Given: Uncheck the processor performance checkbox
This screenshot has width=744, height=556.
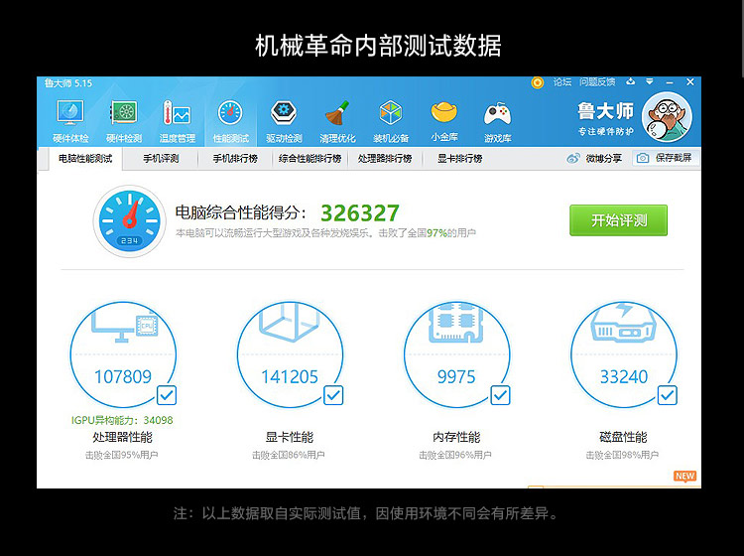Looking at the screenshot, I should point(167,395).
